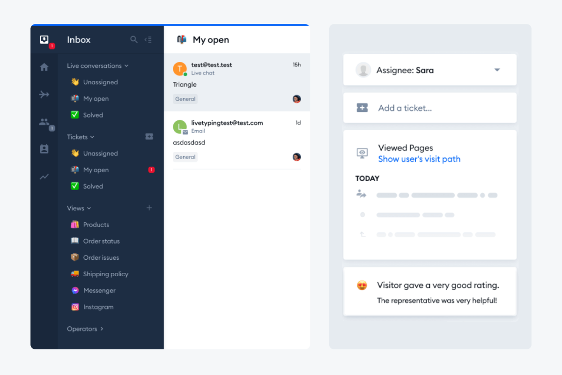Create a new ticket via the ticket icon
562x375 pixels.
pyautogui.click(x=149, y=136)
